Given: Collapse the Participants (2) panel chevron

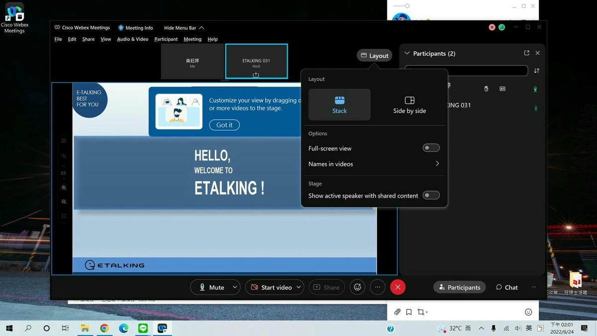Looking at the screenshot, I should [x=407, y=53].
